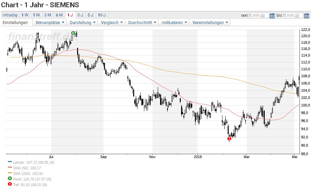Image resolution: width=311 pixels, height=189 pixels.
Task: Select the 1 W. time range tab
Action: (25, 15)
